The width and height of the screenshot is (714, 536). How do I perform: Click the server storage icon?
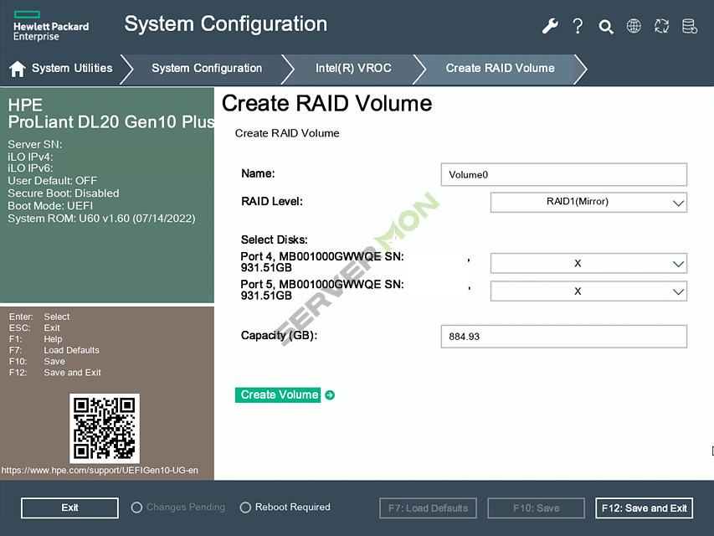coord(690,26)
